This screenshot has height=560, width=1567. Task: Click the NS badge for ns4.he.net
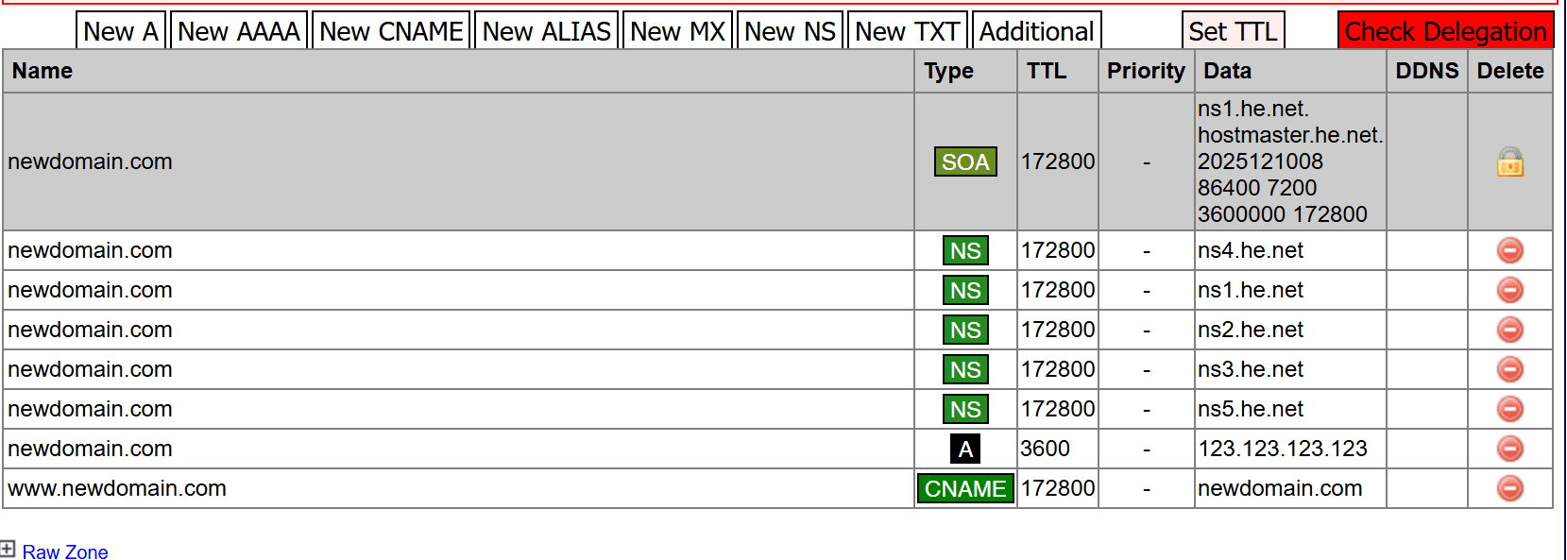(x=965, y=250)
